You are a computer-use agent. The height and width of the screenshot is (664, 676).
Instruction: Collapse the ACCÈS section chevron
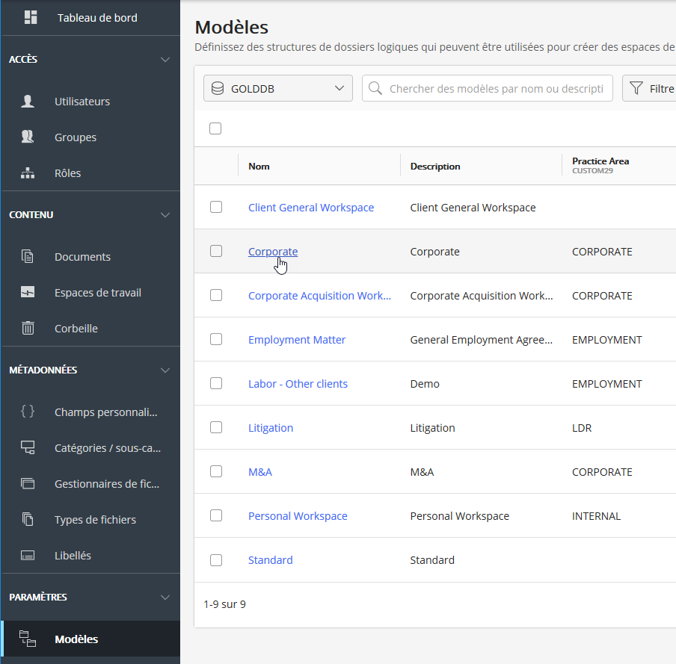[x=165, y=60]
